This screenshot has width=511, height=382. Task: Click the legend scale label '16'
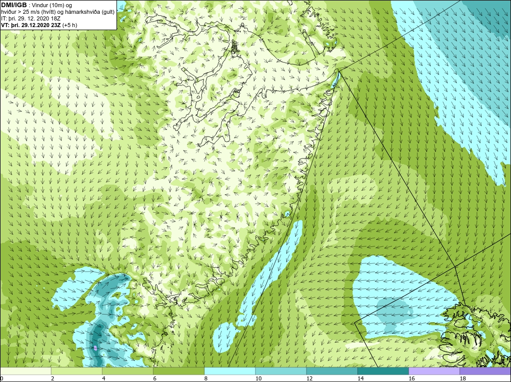412,378
